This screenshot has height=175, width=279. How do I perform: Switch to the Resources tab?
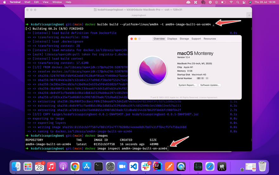210,39
